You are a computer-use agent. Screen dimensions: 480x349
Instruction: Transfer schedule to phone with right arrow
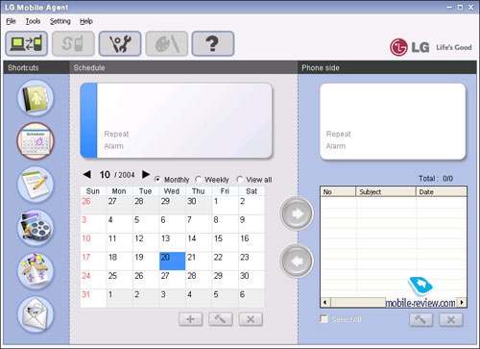click(x=297, y=213)
